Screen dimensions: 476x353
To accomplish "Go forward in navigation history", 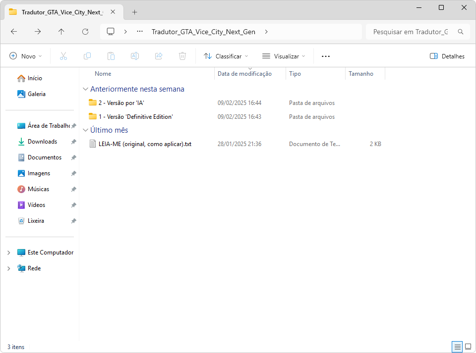I will pos(38,32).
